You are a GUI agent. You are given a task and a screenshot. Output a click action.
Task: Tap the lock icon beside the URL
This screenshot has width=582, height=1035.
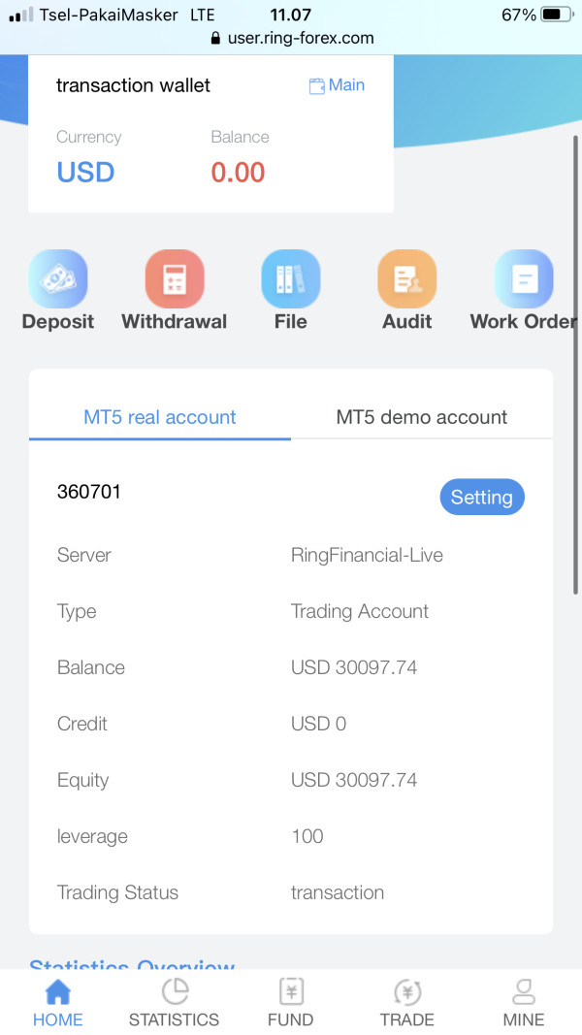coord(215,38)
